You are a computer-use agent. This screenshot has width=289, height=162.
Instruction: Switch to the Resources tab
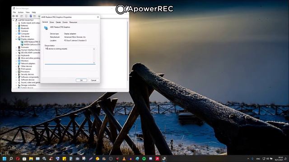[73, 22]
